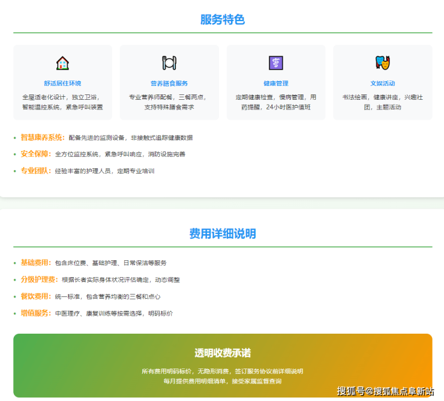
Task: Select the 餐饮费用 fee item
Action: pos(36,296)
